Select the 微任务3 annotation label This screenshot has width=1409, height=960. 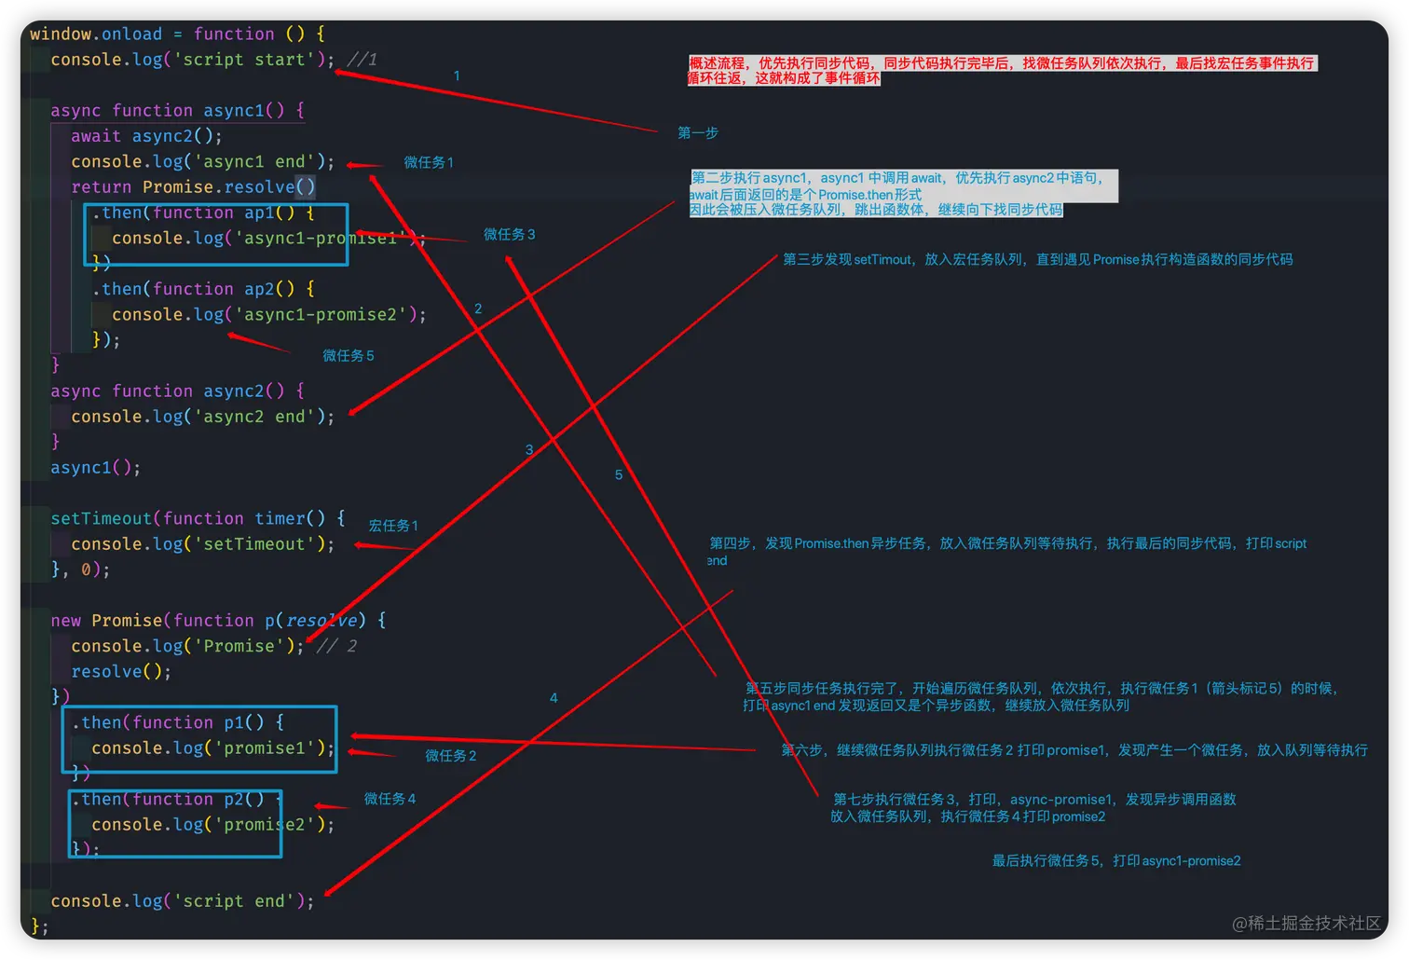[509, 235]
